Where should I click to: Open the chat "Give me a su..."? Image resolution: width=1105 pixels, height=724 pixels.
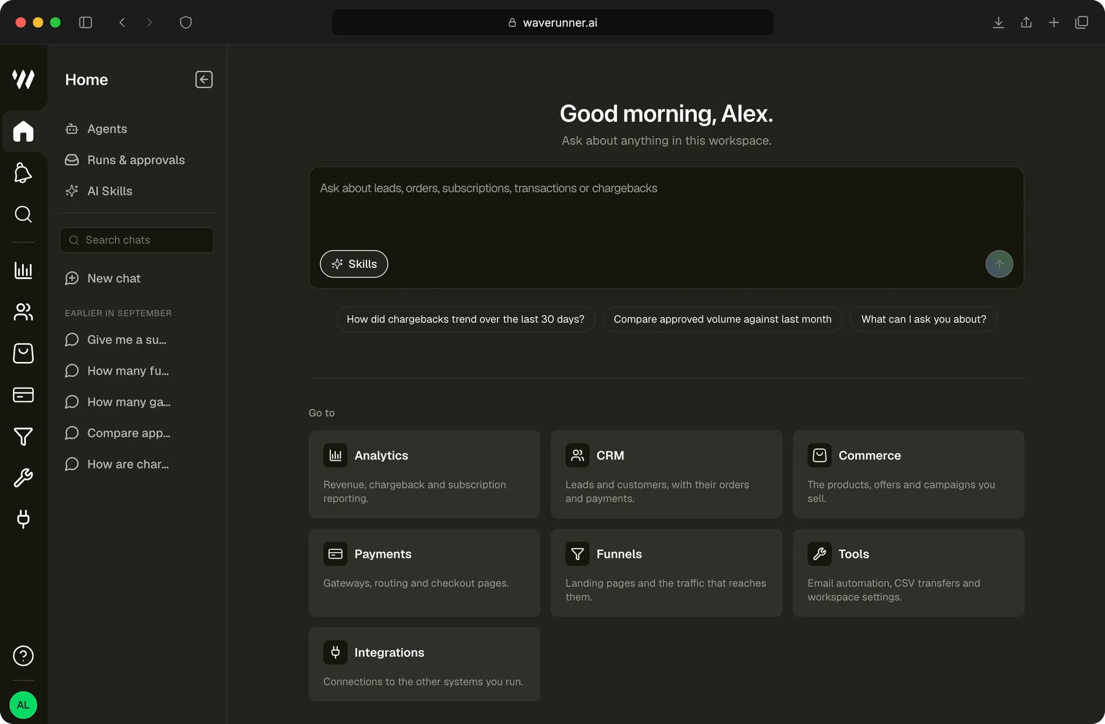(137, 340)
